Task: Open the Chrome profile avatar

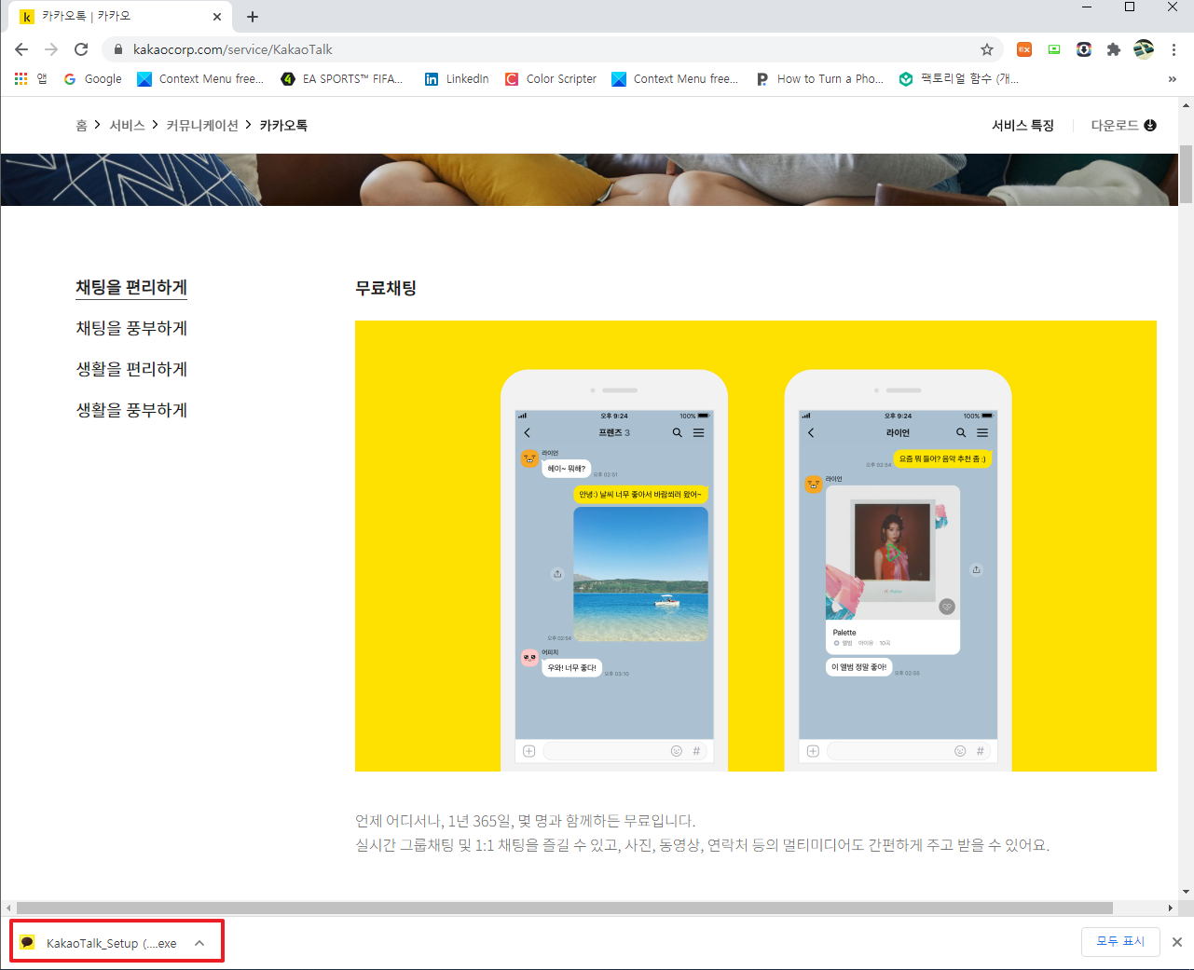Action: 1144,49
